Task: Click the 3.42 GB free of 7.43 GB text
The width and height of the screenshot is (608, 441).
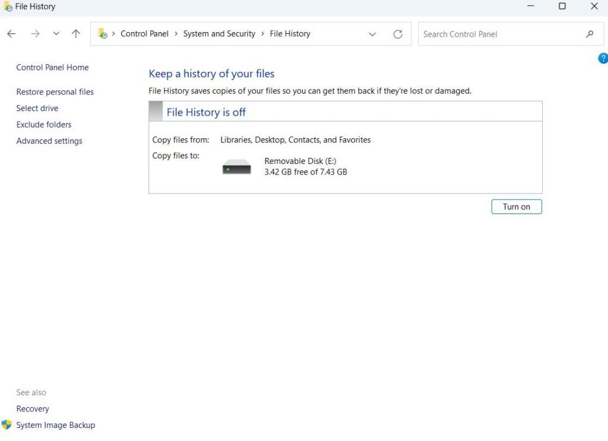Action: (x=306, y=172)
